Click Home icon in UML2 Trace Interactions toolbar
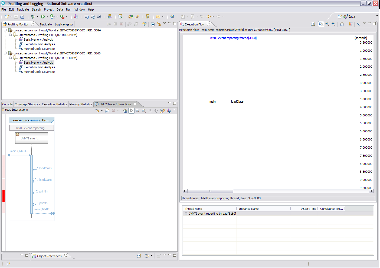The image size is (380, 268). [x=125, y=111]
